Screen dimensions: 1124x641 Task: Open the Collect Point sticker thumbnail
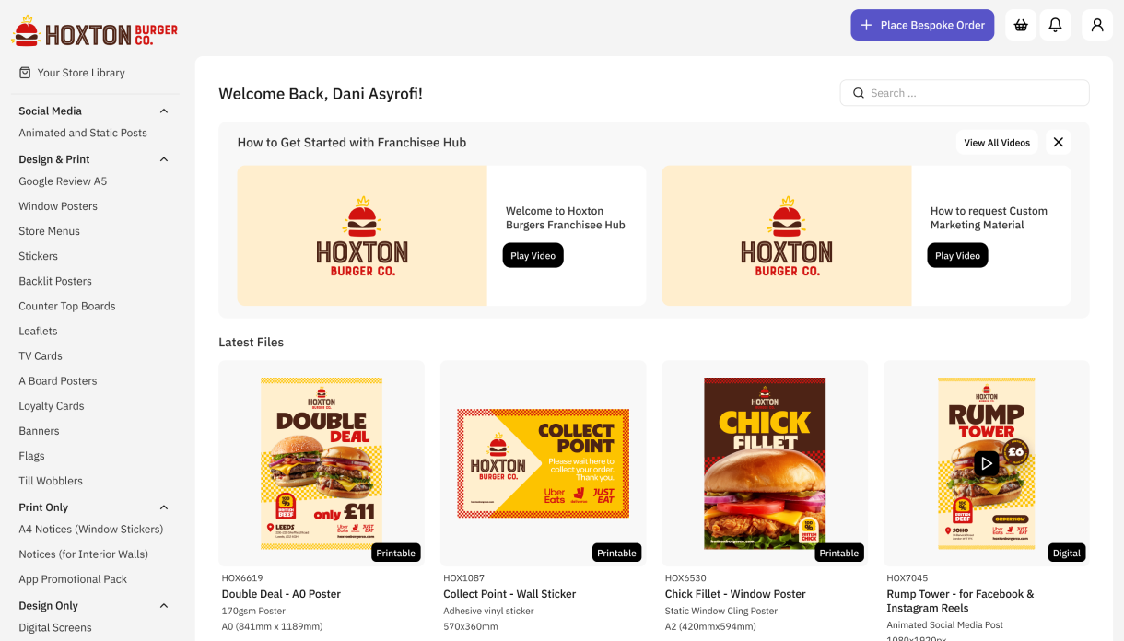click(544, 463)
